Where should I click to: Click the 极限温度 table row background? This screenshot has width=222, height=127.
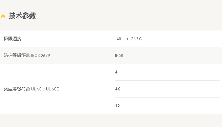(x=111, y=39)
